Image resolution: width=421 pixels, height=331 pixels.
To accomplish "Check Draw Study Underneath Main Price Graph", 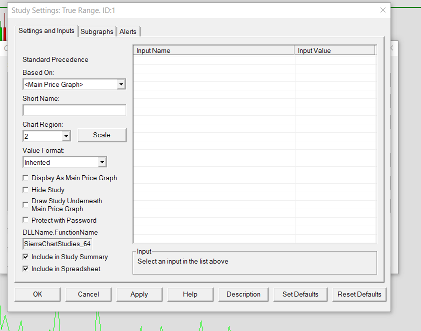I will [25, 205].
